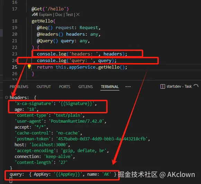Click the age: '18' terminal output line
This screenshot has width=201, height=184.
click(27, 109)
